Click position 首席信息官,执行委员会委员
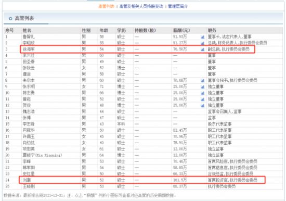Viewport: 286px width, 201px height. (232, 168)
